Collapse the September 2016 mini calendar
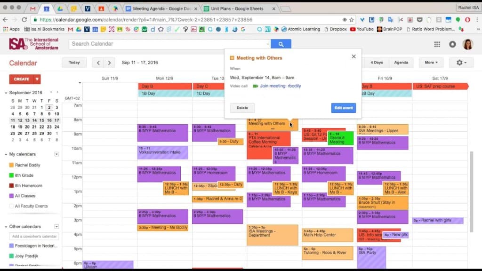This screenshot has width=482, height=271. (6, 93)
